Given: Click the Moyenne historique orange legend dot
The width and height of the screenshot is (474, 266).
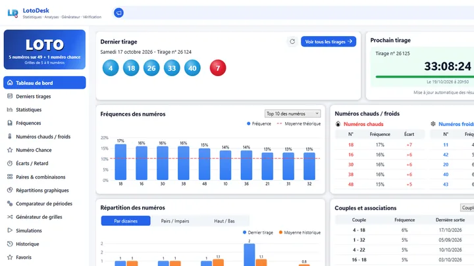Looking at the screenshot, I should [x=280, y=233].
